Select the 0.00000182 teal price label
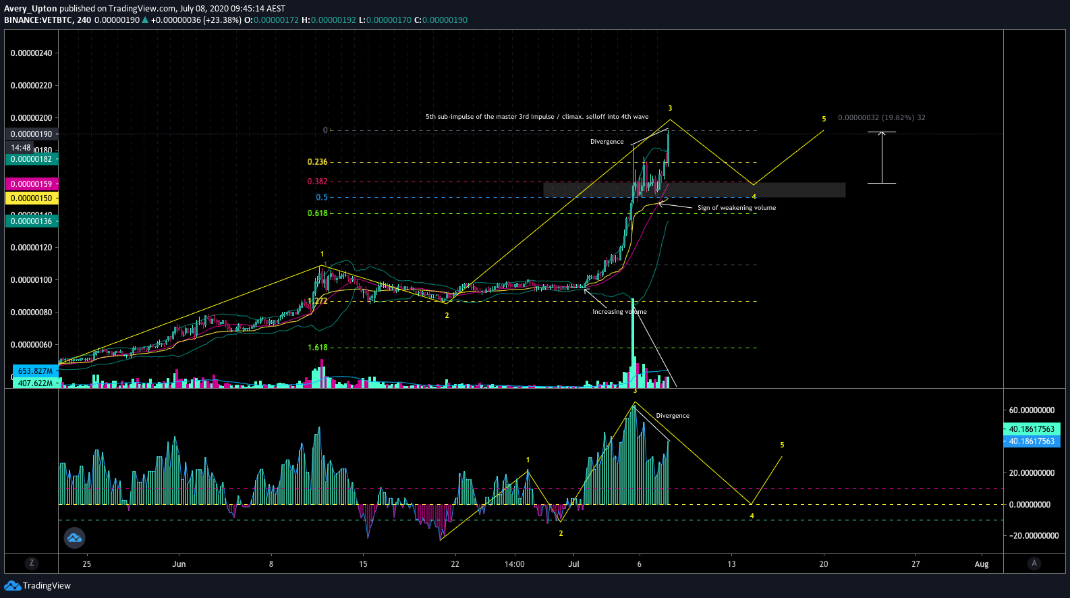The height and width of the screenshot is (598, 1070). [32, 159]
